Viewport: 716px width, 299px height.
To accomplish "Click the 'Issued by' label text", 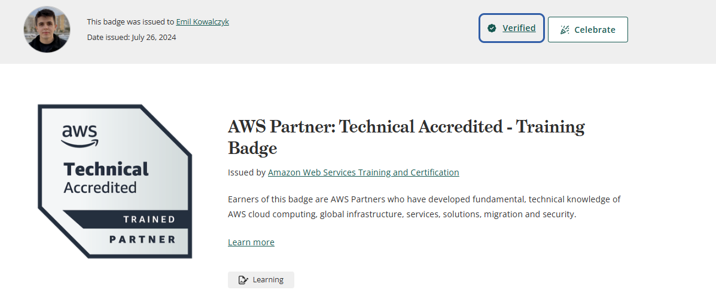I will click(246, 172).
